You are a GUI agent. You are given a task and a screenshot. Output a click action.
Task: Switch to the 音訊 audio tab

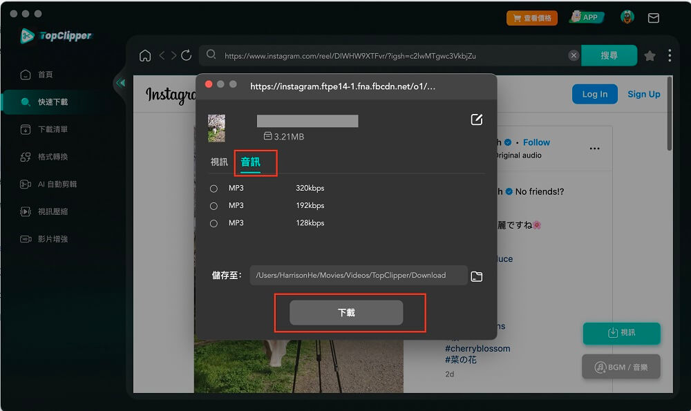tap(250, 162)
